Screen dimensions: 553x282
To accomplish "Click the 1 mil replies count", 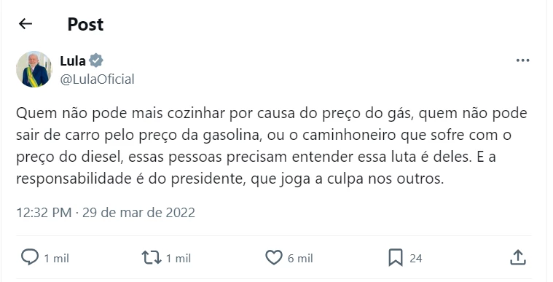I will tap(56, 259).
